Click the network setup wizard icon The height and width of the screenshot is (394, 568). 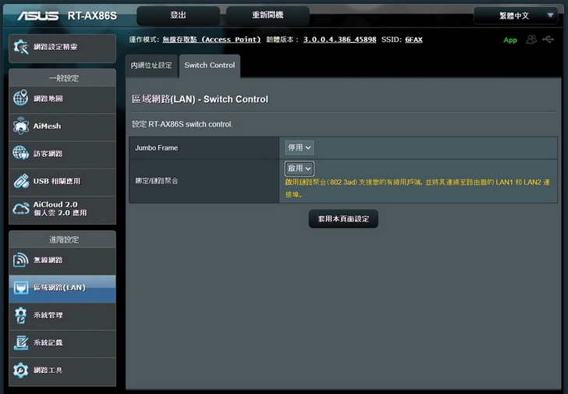(21, 48)
